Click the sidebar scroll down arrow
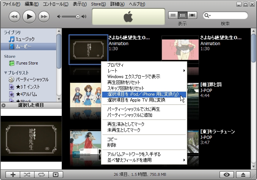257x180 pixels. [x=59, y=99]
